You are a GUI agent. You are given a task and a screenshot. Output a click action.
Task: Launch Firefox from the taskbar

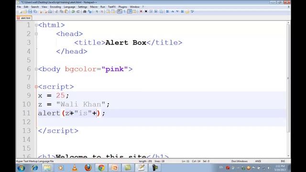tap(88, 168)
